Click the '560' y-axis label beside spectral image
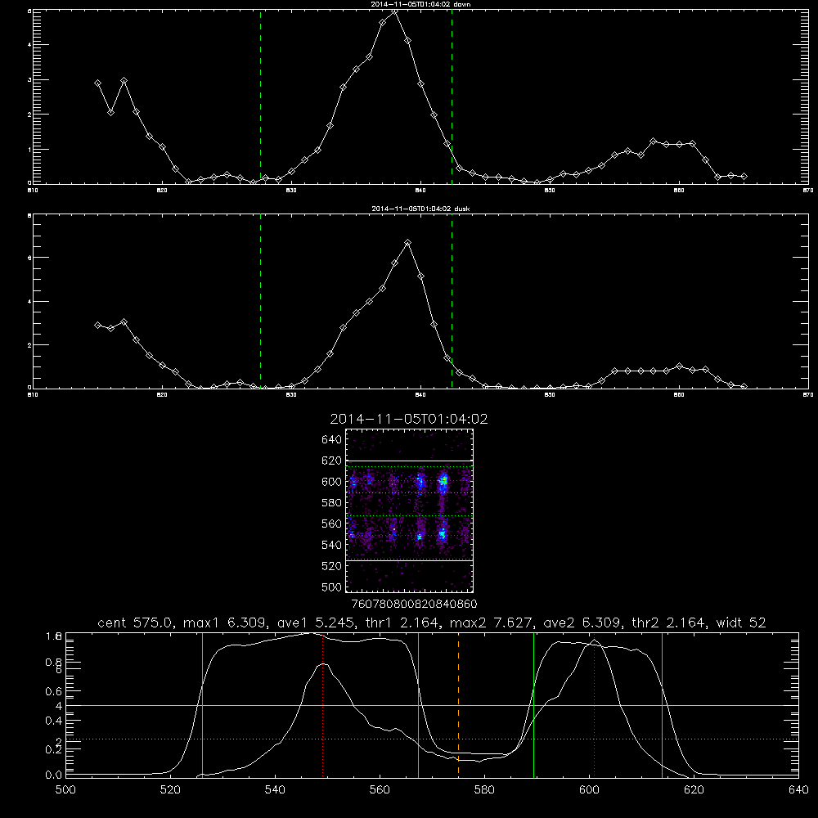Viewport: 818px width, 818px height. (x=332, y=524)
